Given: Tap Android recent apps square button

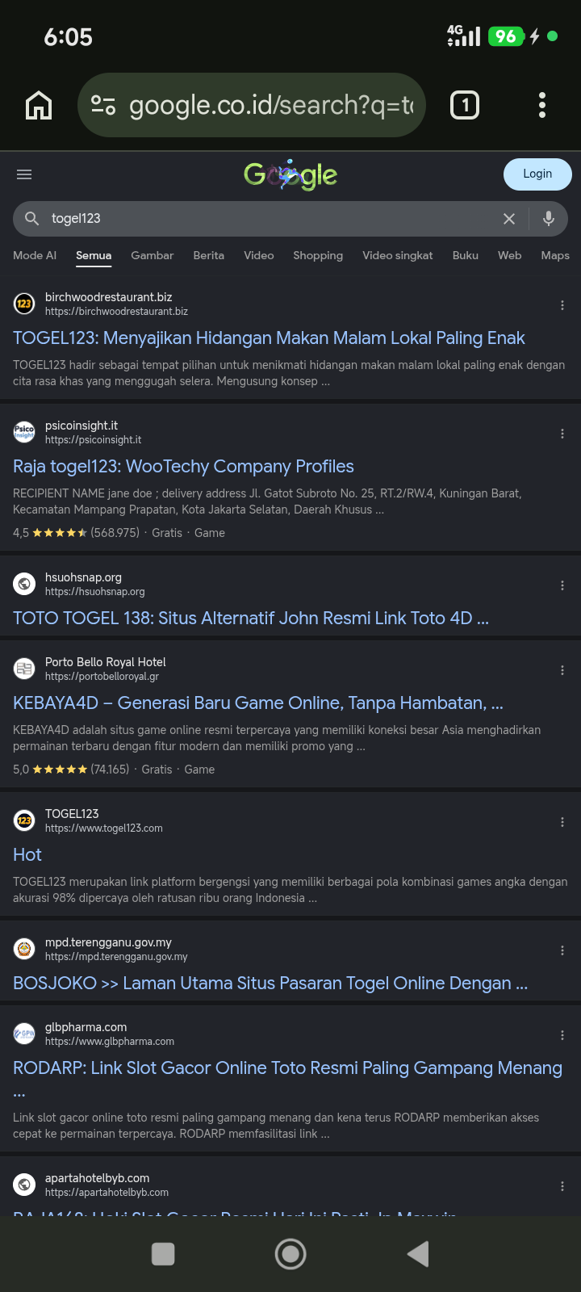Looking at the screenshot, I should 163,1254.
